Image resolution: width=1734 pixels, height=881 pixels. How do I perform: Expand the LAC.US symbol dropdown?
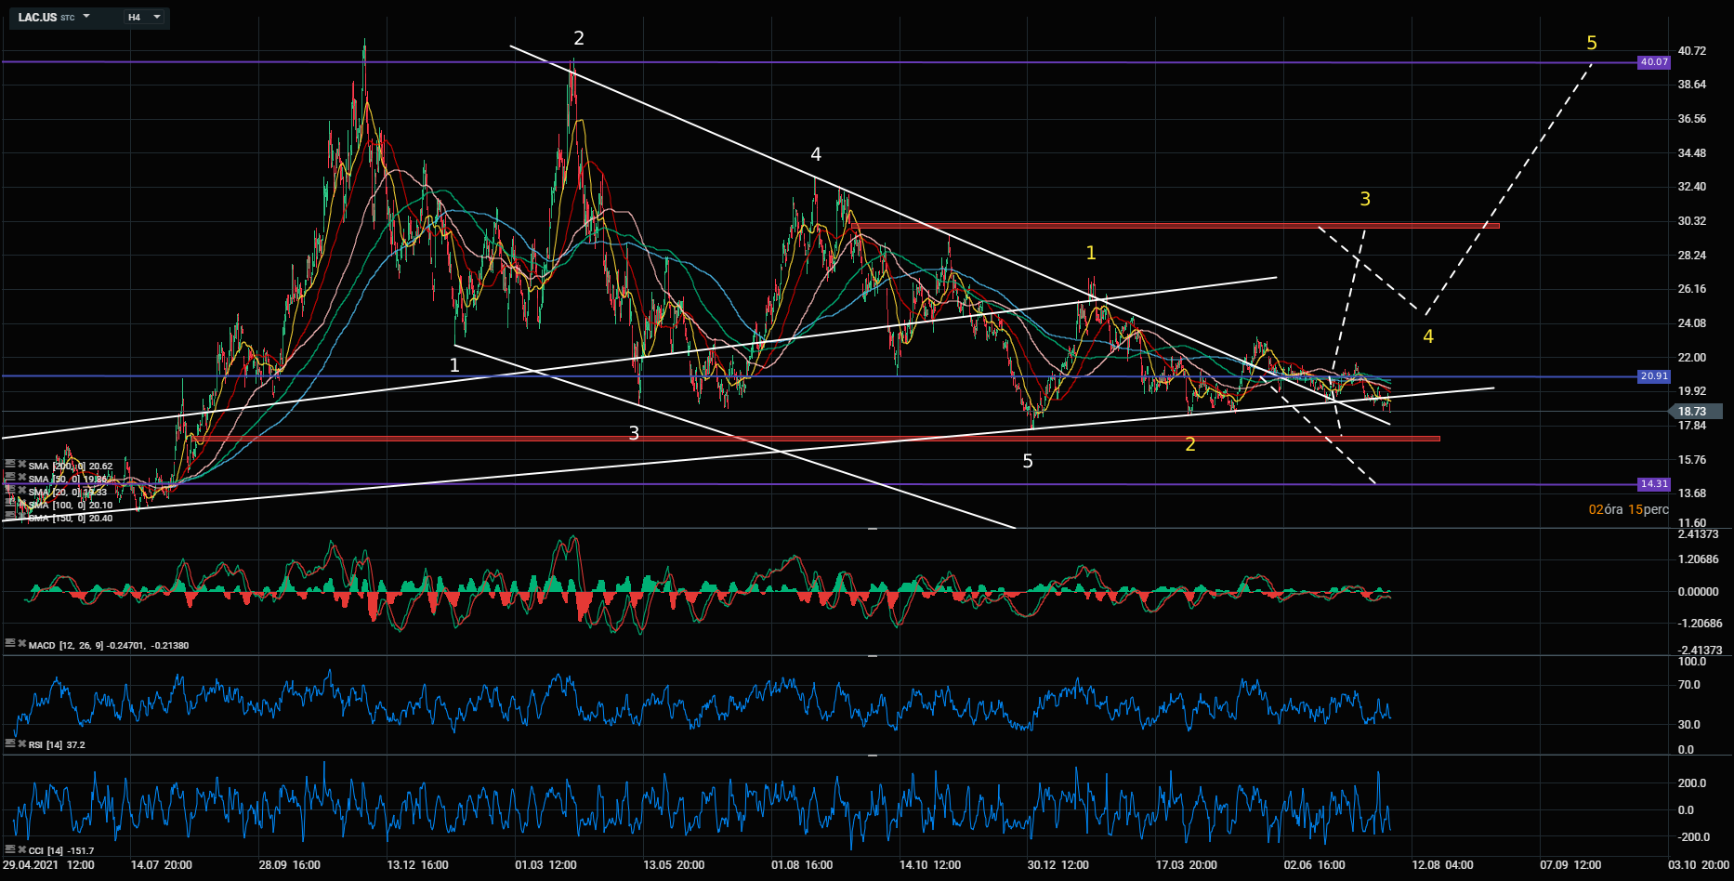click(86, 17)
